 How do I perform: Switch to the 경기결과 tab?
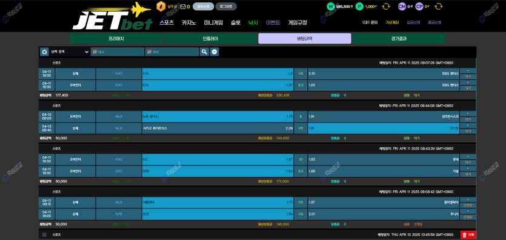[x=399, y=38]
